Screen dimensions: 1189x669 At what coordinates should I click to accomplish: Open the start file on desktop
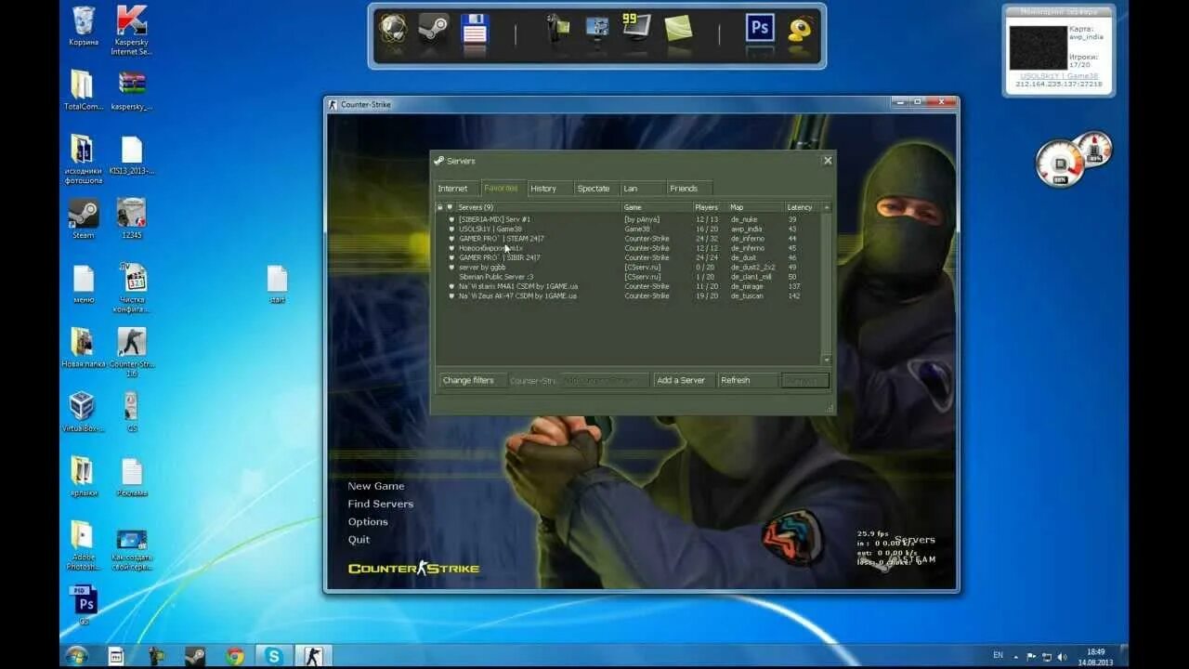point(277,284)
